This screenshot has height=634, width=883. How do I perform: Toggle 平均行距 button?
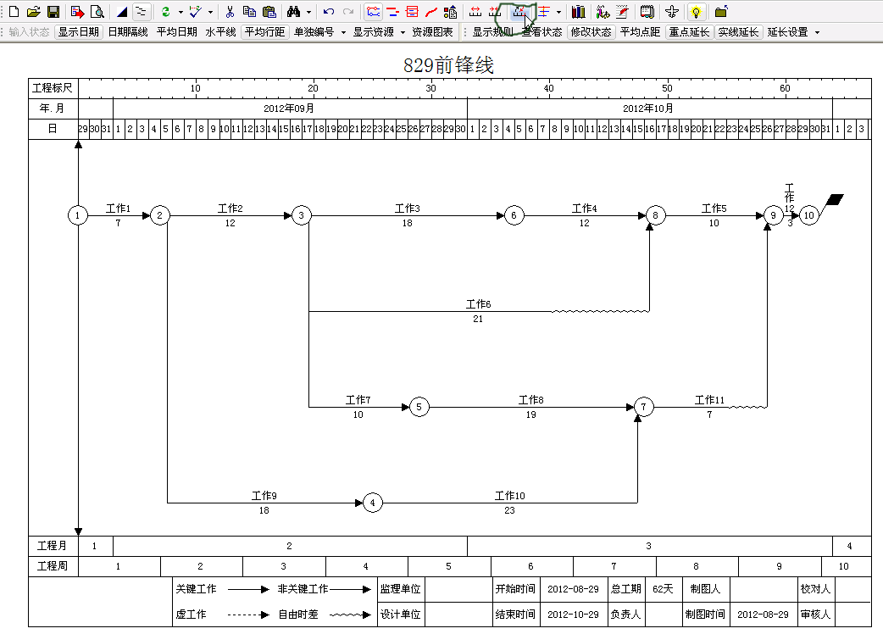265,32
